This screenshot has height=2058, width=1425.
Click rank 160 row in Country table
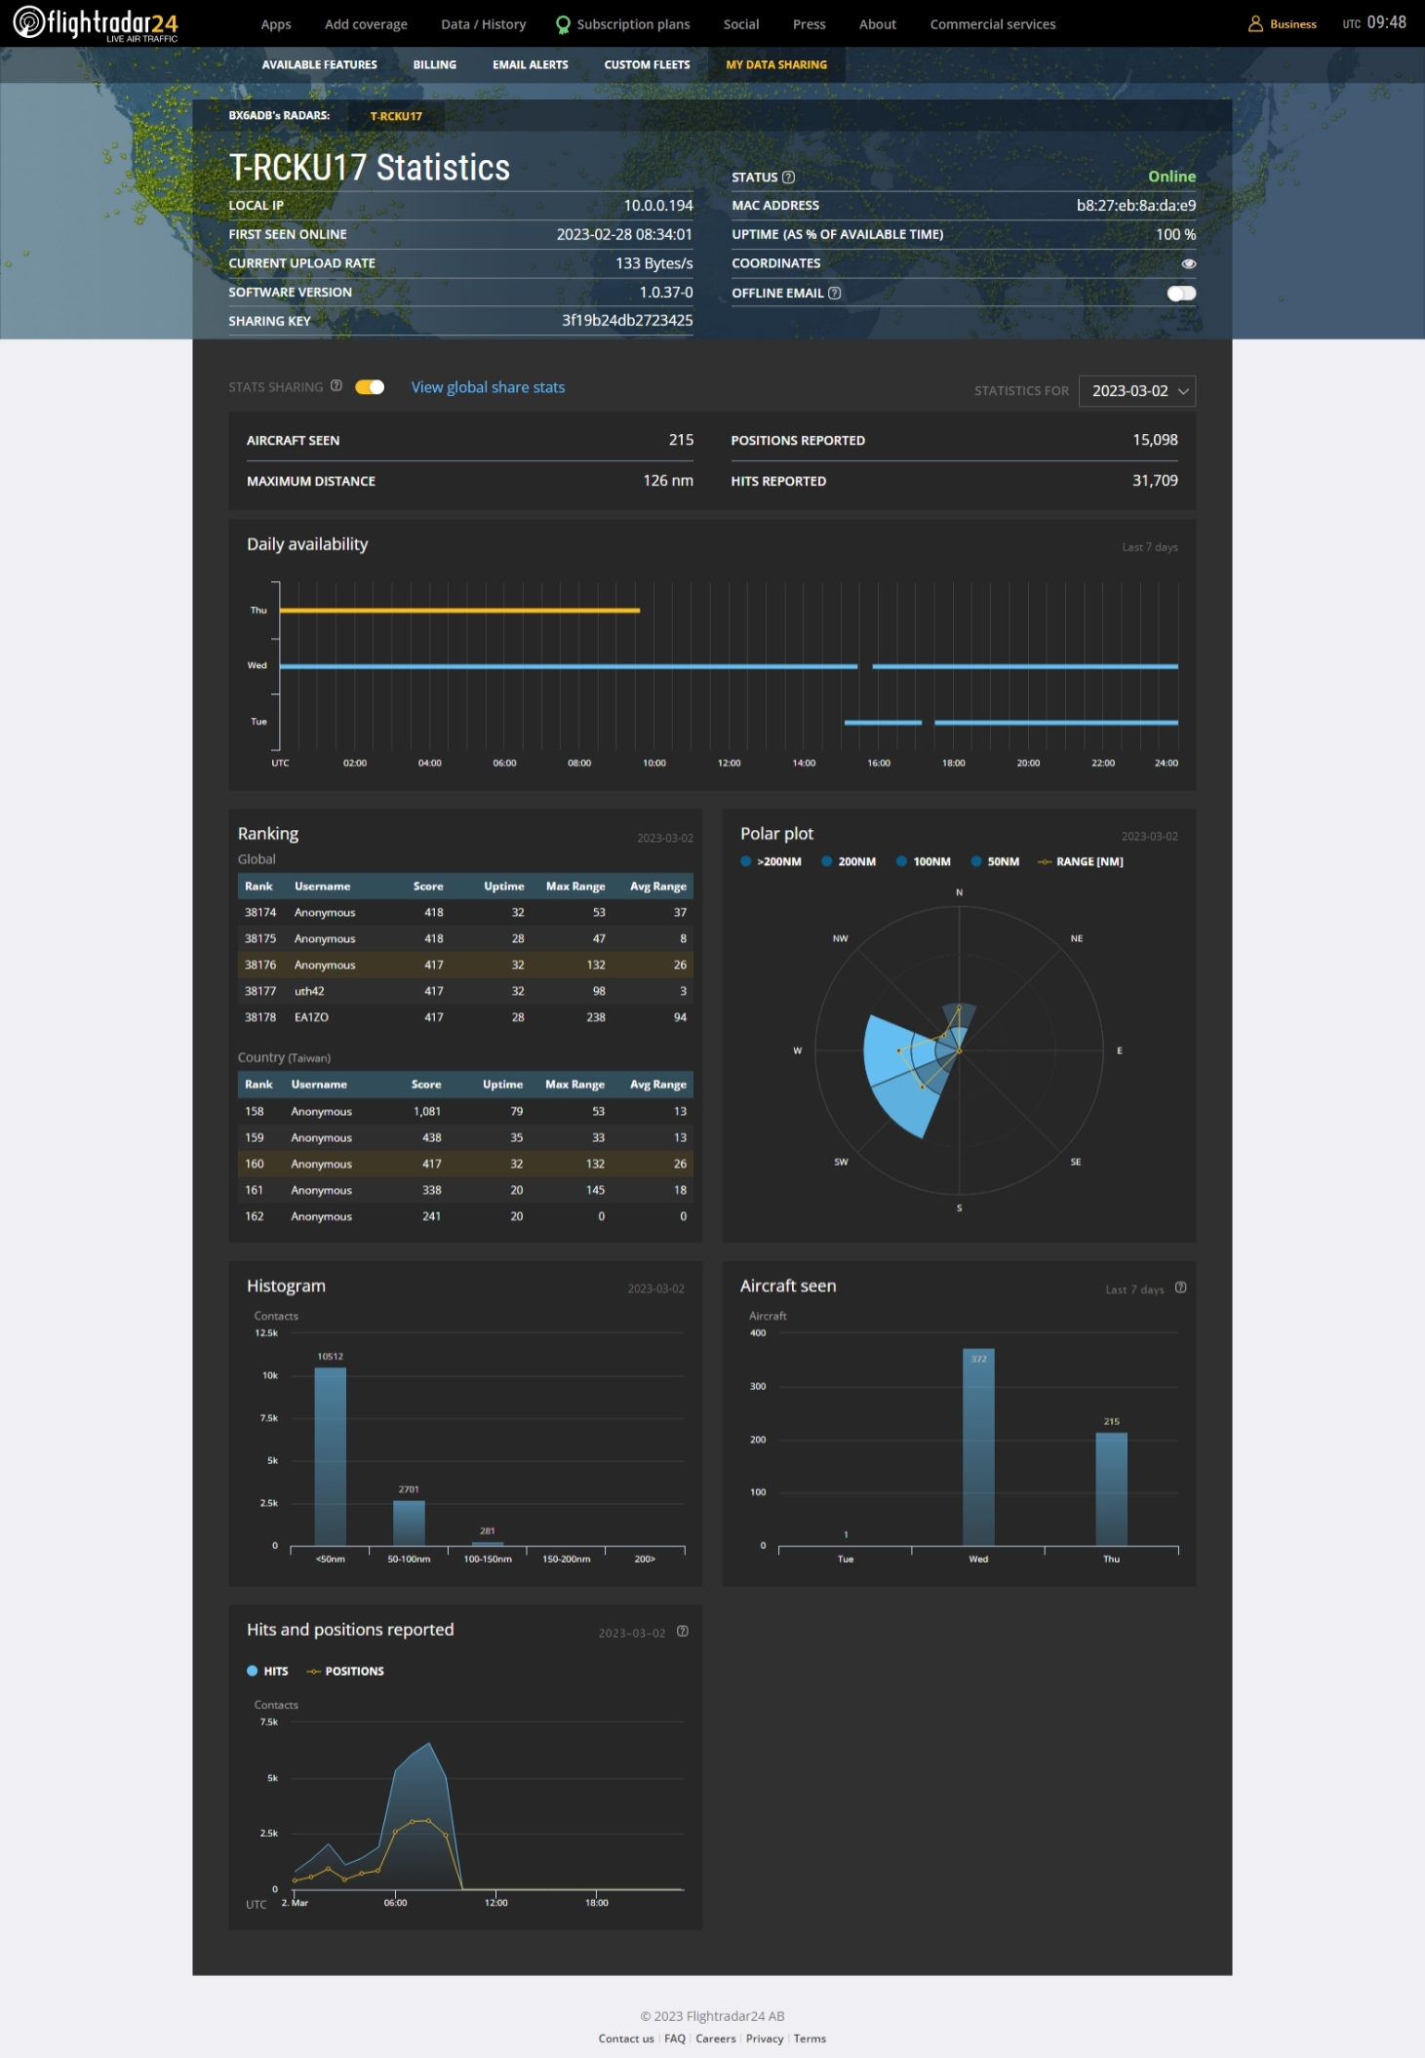pos(465,1164)
